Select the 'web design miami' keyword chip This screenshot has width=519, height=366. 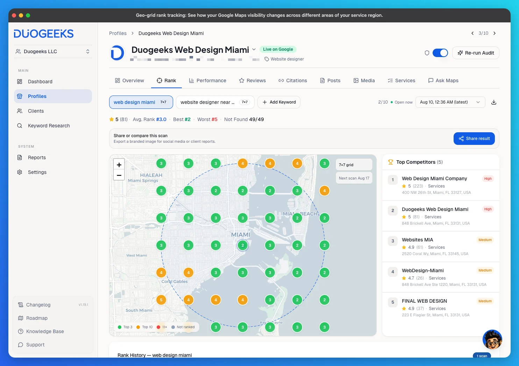click(x=141, y=102)
